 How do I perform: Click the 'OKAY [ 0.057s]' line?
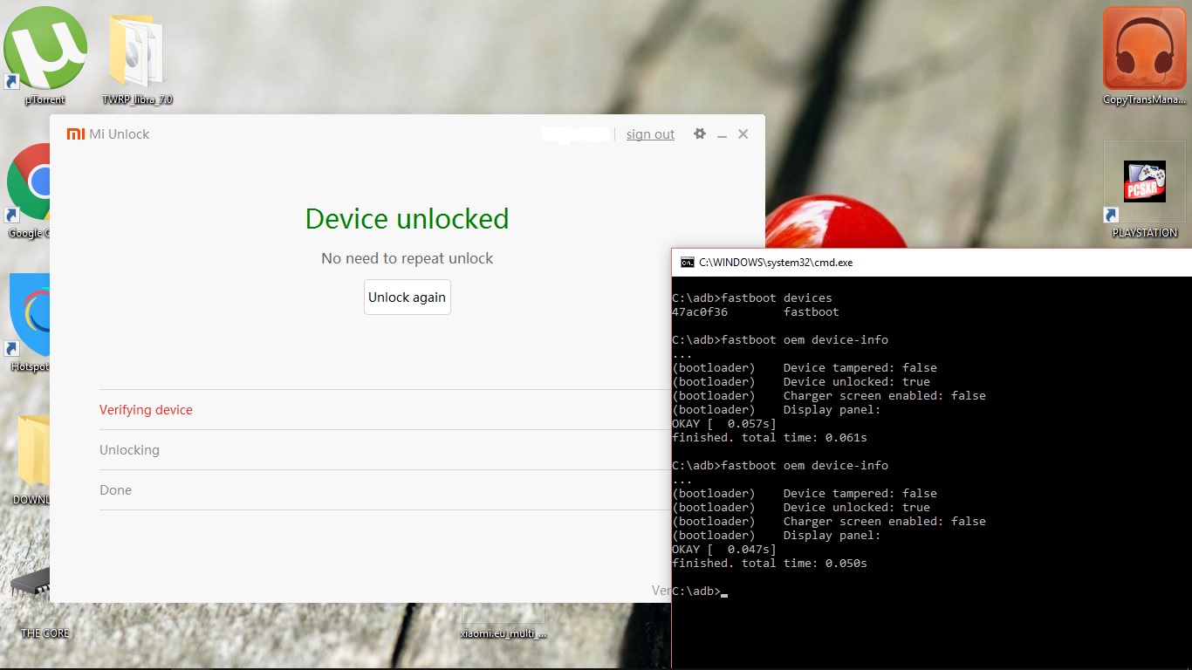724,423
